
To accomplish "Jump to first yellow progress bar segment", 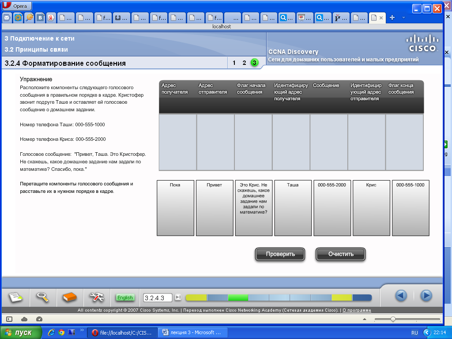I will (x=196, y=298).
